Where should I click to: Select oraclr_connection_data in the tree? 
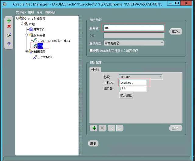[x=54, y=41]
